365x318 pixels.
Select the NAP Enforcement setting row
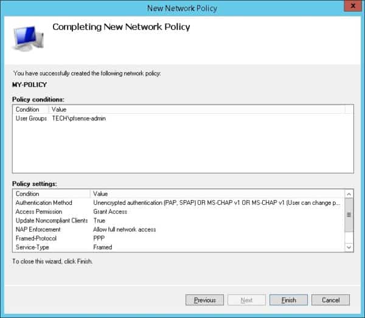pyautogui.click(x=38, y=229)
